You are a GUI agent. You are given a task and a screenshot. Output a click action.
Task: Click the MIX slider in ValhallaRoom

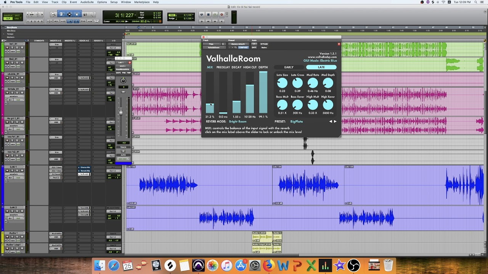pyautogui.click(x=210, y=92)
